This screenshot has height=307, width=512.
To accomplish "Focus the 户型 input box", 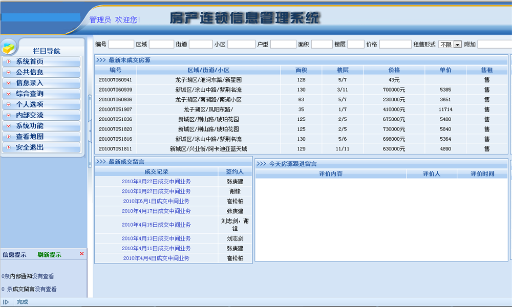I will click(x=283, y=45).
